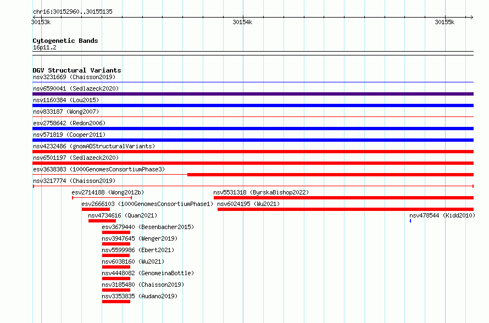Select nsv5599986 (Ebert2021) variant label
The width and height of the screenshot is (489, 323).
pyautogui.click(x=138, y=250)
